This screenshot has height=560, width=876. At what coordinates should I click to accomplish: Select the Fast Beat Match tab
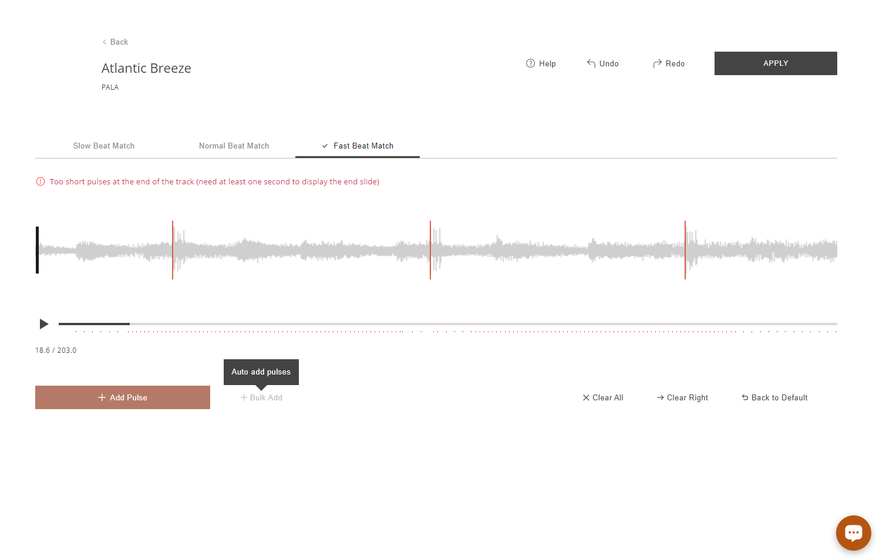pyautogui.click(x=358, y=146)
